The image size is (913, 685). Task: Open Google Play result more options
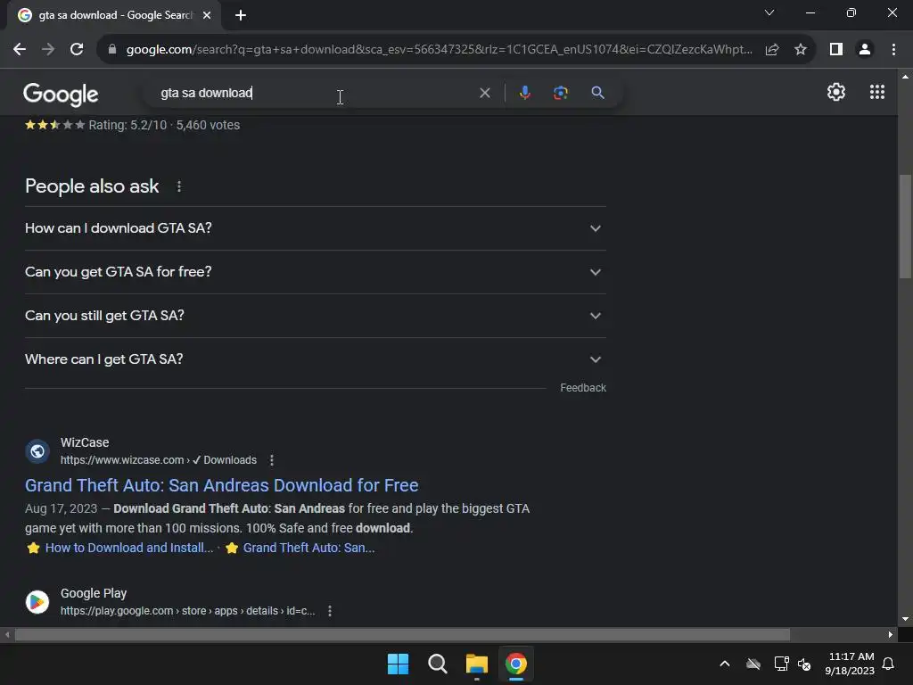(x=330, y=611)
